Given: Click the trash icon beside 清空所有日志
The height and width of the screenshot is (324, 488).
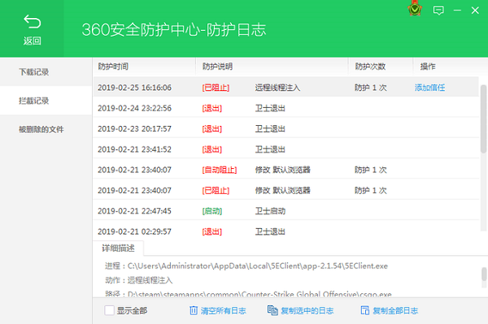Looking at the screenshot, I should tap(194, 310).
